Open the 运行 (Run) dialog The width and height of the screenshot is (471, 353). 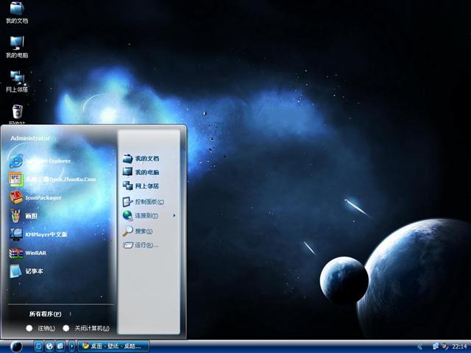pos(144,245)
